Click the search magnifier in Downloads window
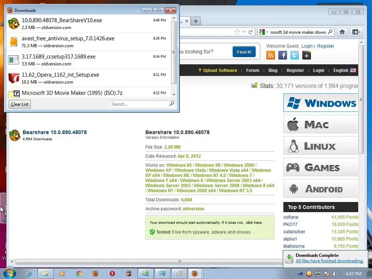The image size is (372, 279). pos(171,104)
